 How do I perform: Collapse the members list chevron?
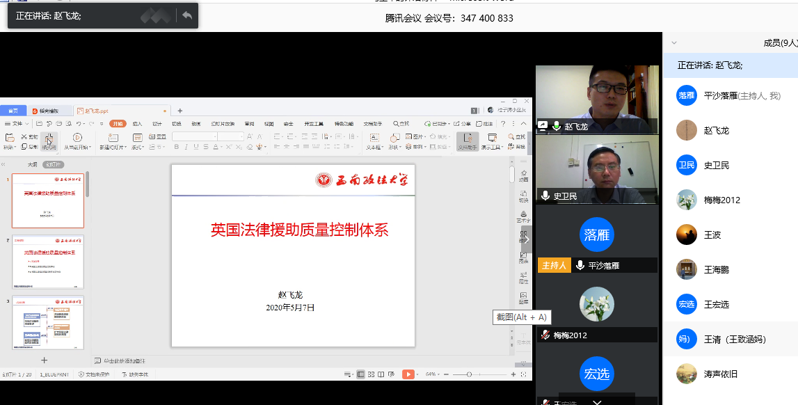pos(674,42)
